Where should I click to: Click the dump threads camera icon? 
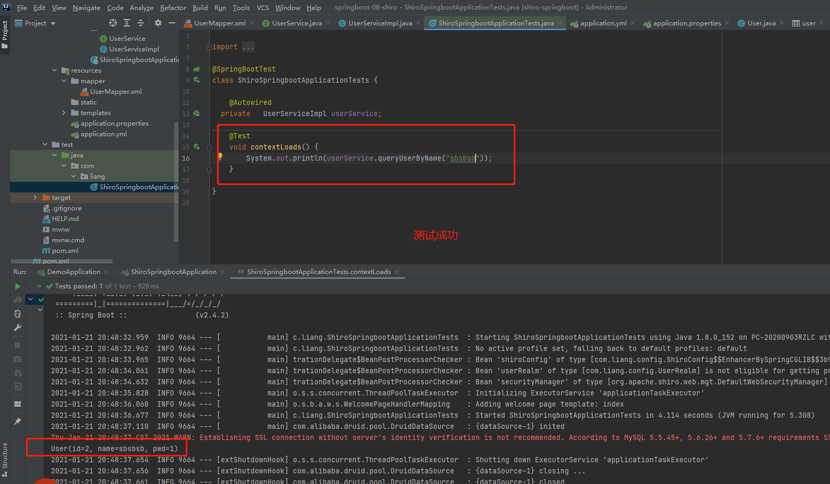(x=18, y=359)
